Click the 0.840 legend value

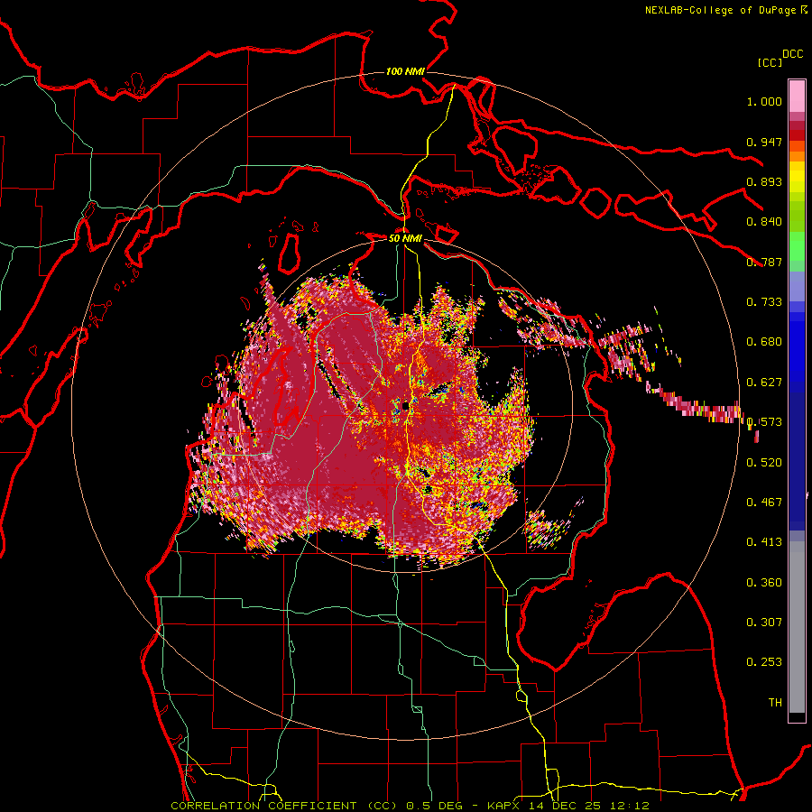(764, 222)
